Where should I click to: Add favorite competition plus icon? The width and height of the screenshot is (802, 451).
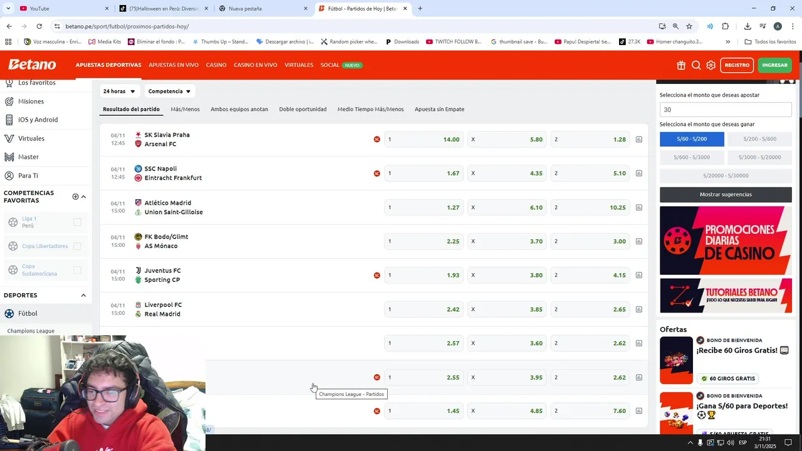(75, 197)
